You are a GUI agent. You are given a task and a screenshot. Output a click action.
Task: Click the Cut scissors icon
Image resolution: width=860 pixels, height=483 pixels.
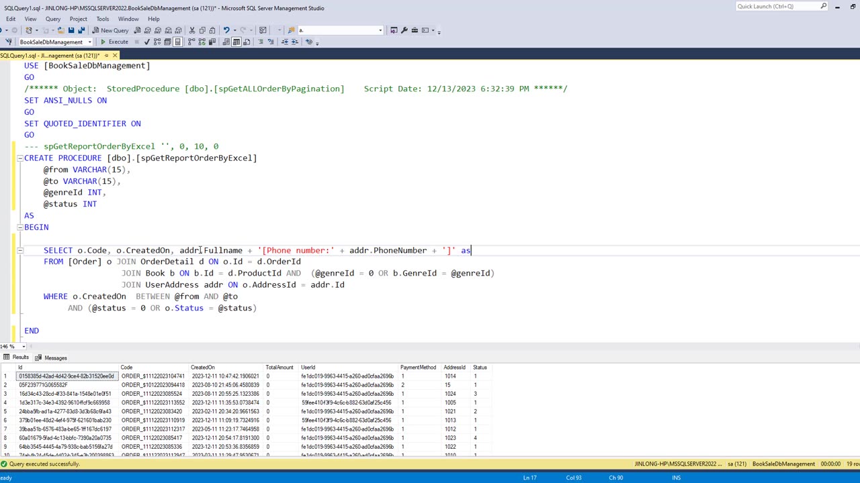pyautogui.click(x=191, y=30)
